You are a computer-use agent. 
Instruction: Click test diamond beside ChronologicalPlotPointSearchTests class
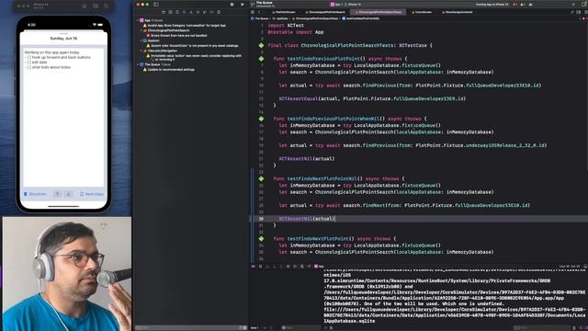coord(261,45)
